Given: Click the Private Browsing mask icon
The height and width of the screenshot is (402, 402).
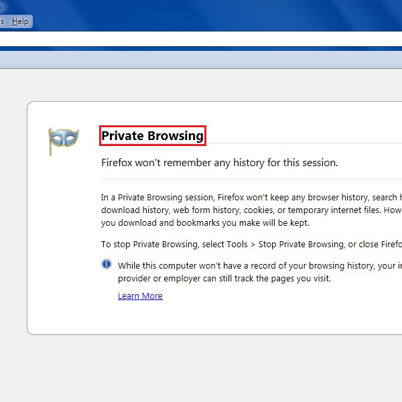Looking at the screenshot, I should pos(64,142).
